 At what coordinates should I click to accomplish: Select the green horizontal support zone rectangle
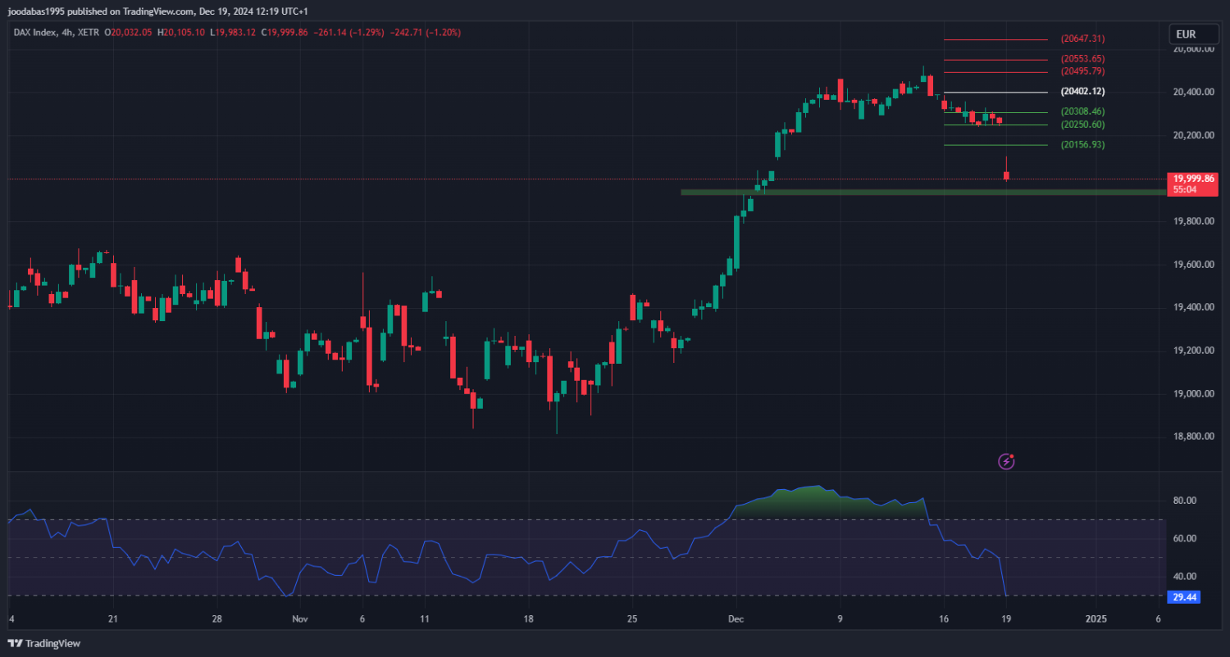(x=922, y=193)
